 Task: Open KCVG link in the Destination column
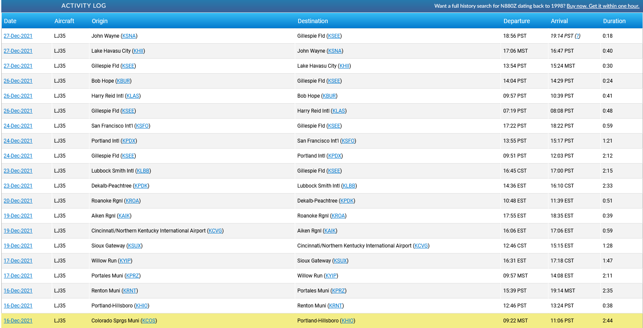tap(421, 246)
